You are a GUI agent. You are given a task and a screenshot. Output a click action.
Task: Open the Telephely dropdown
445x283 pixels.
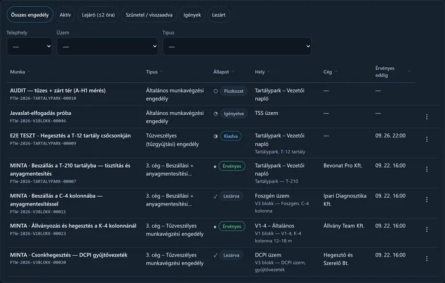tap(30, 46)
